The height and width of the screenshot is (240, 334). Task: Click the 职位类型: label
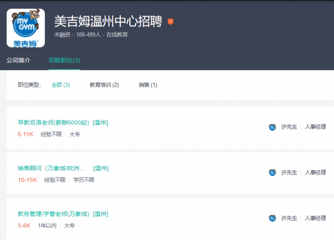coord(29,85)
